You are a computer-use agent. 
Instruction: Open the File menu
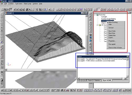2,4
